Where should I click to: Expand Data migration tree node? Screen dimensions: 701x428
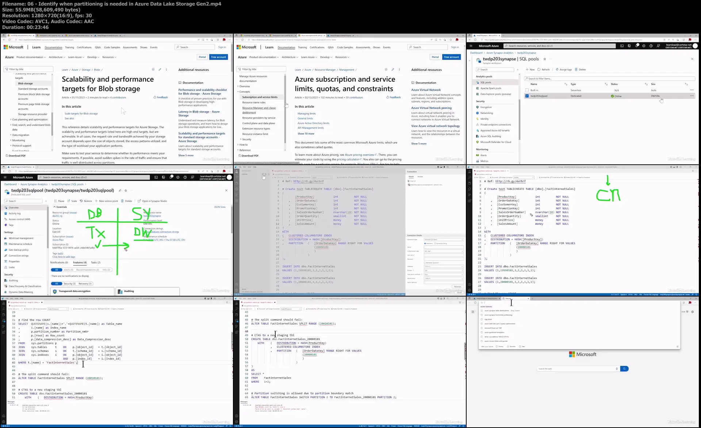click(20, 135)
